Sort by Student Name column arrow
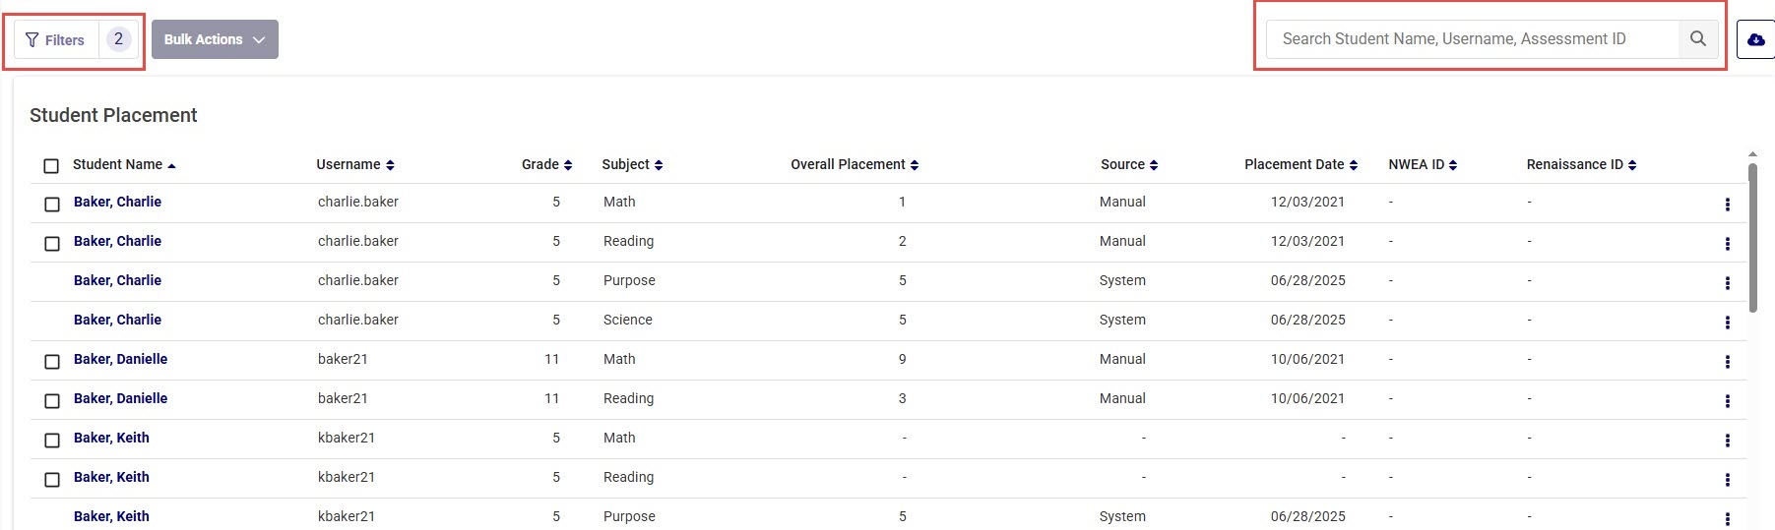The width and height of the screenshot is (1775, 530). point(171,165)
